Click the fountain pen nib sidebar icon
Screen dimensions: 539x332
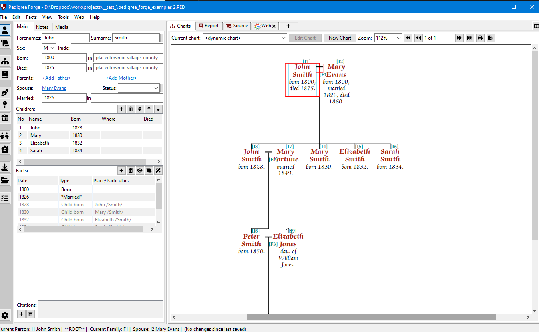[5, 93]
